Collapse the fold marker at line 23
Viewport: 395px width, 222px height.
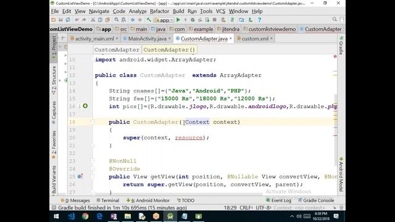point(92,161)
